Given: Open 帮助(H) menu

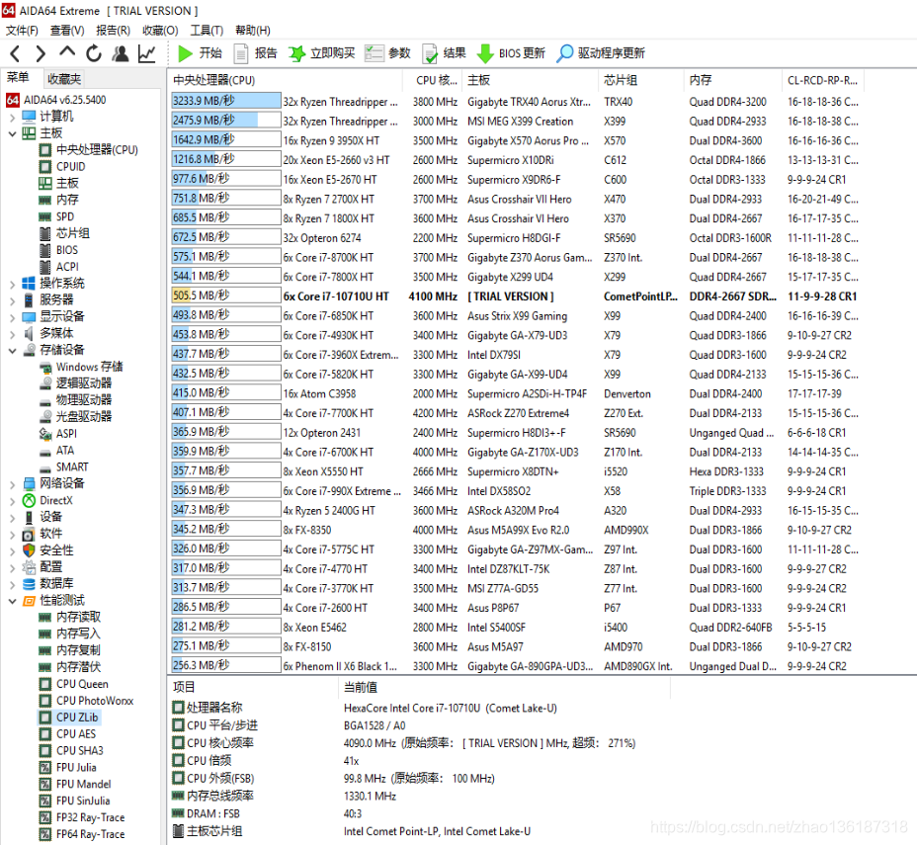Looking at the screenshot, I should [x=253, y=31].
